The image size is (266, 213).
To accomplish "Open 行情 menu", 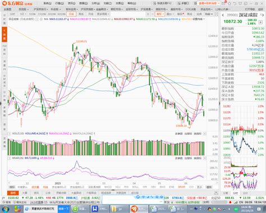I will click(x=59, y=3).
